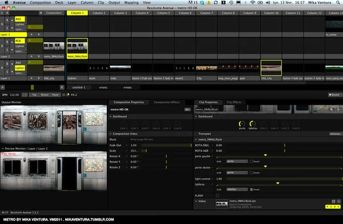
Task: Open the clip properties gear icon
Action: (x=338, y=109)
